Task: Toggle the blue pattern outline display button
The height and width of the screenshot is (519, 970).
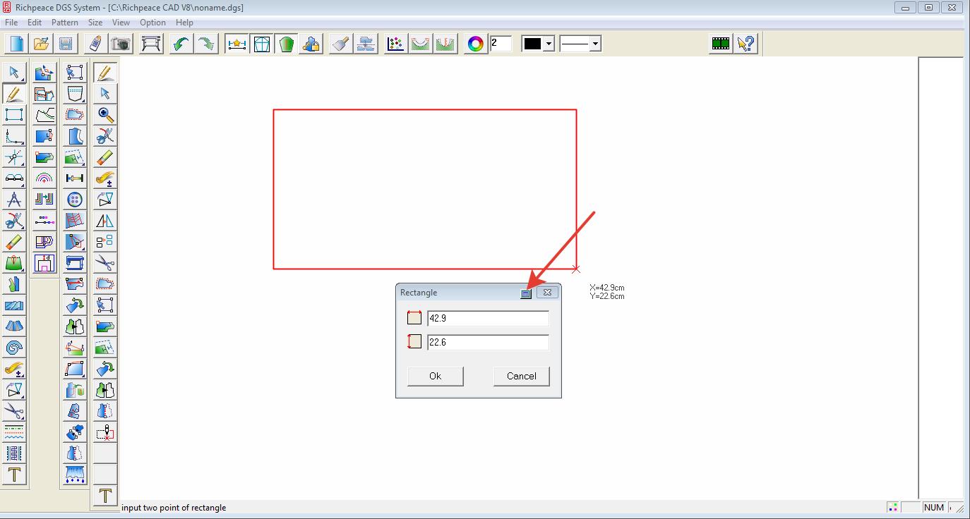Action: point(262,44)
